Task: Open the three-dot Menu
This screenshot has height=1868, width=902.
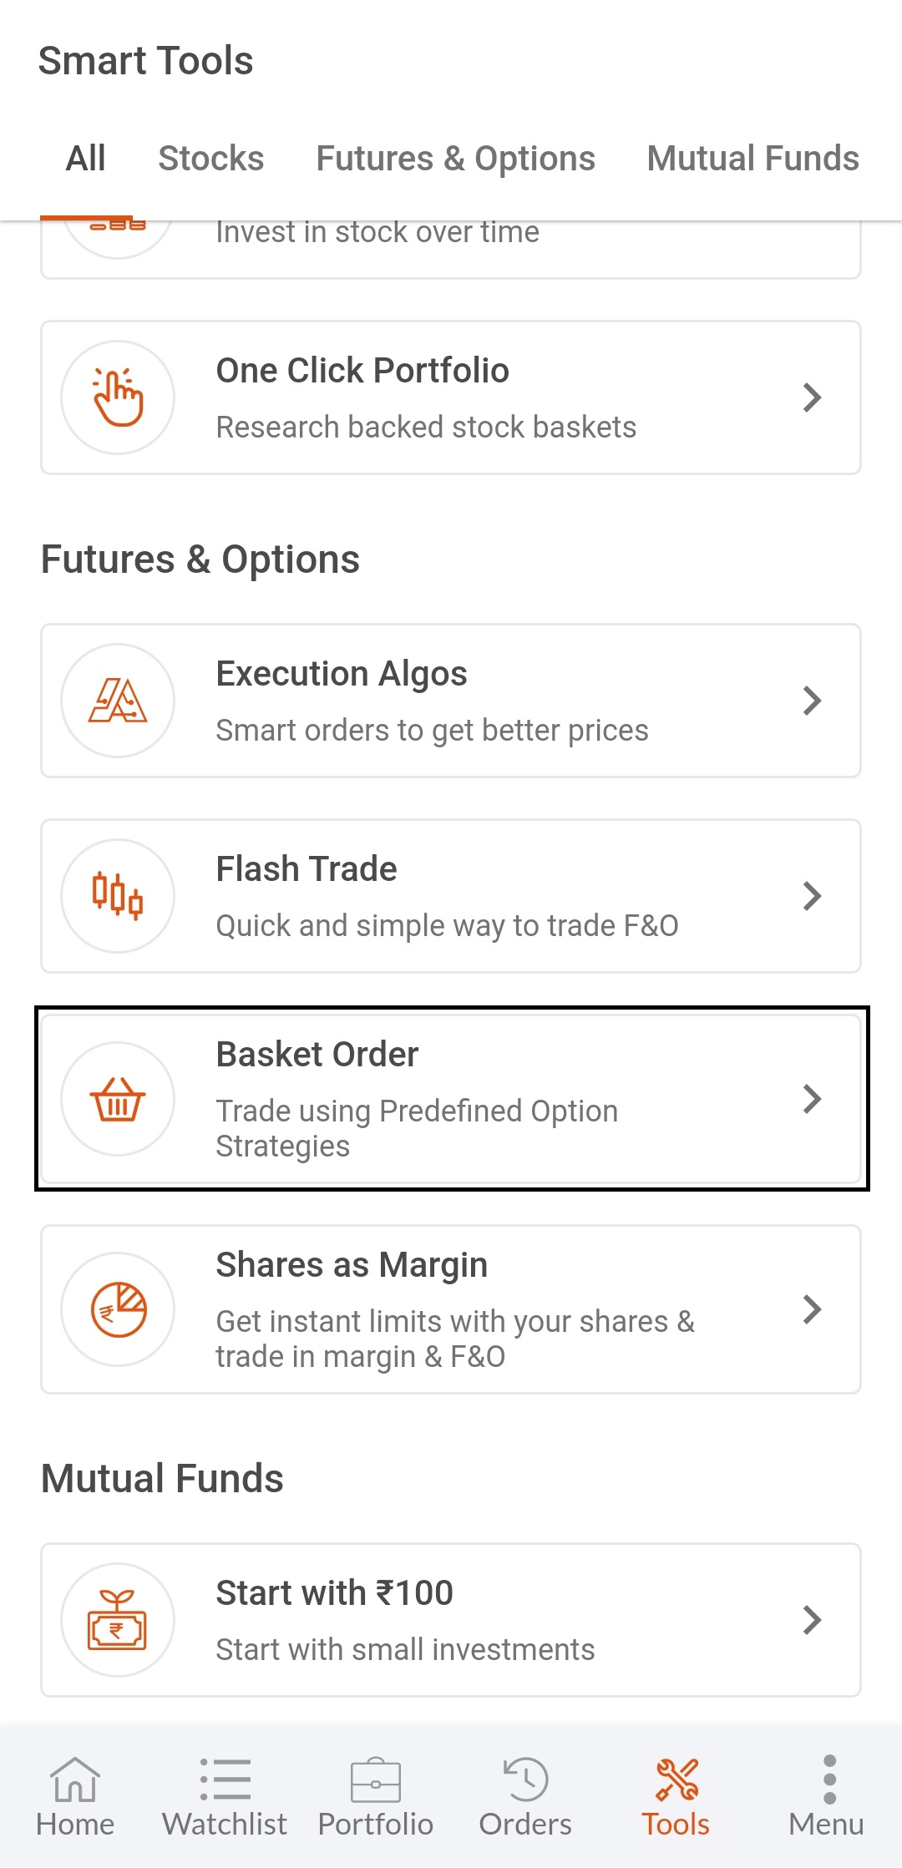Action: (x=827, y=1797)
